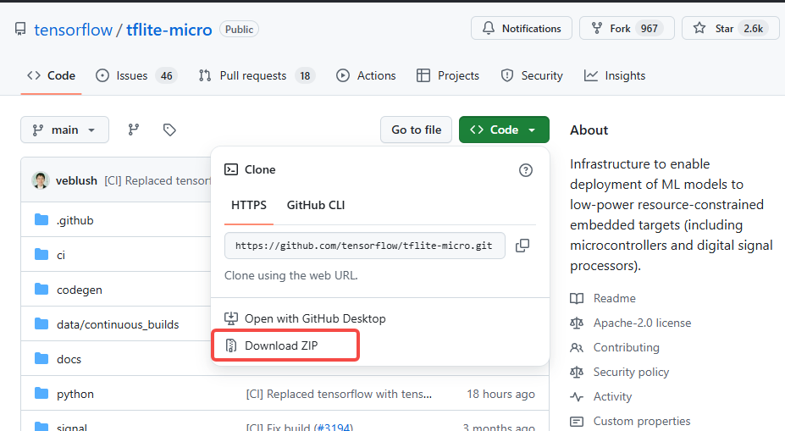The image size is (785, 431).
Task: Open the .github folder icon
Action: (41, 220)
